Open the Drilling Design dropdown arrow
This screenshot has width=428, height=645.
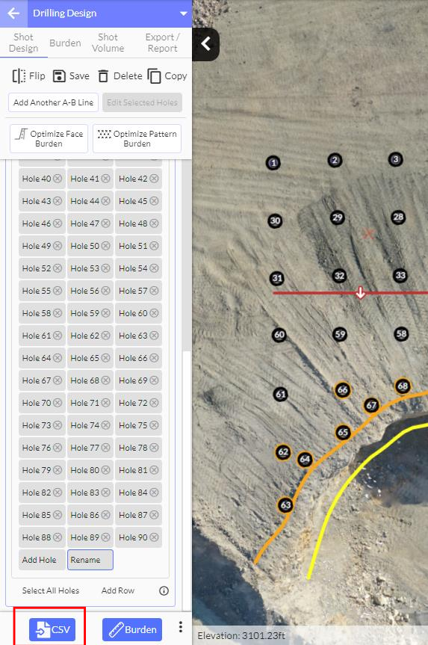(183, 13)
